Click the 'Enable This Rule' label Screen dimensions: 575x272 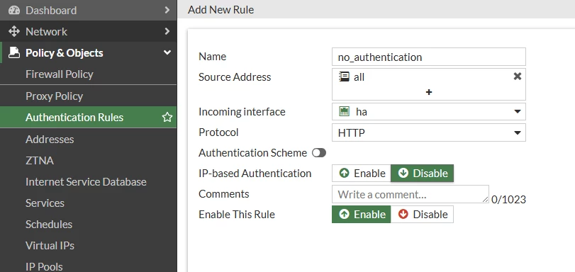pos(237,215)
